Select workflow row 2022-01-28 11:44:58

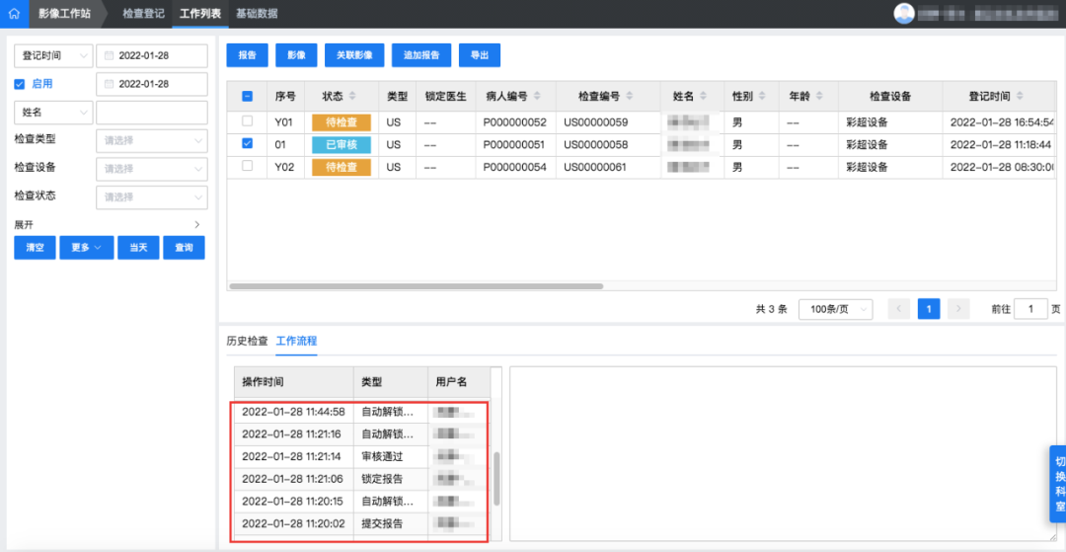coord(362,412)
